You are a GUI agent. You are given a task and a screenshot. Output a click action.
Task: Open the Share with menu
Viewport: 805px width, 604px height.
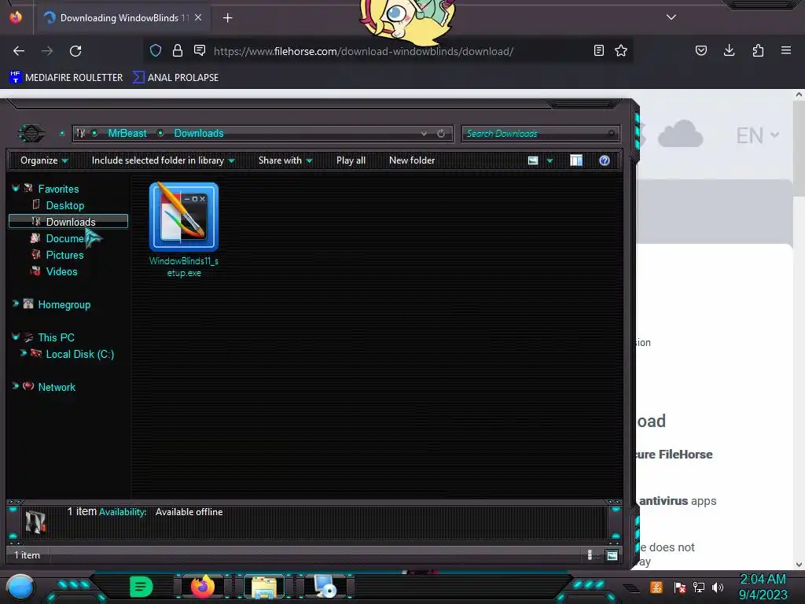[x=285, y=160]
